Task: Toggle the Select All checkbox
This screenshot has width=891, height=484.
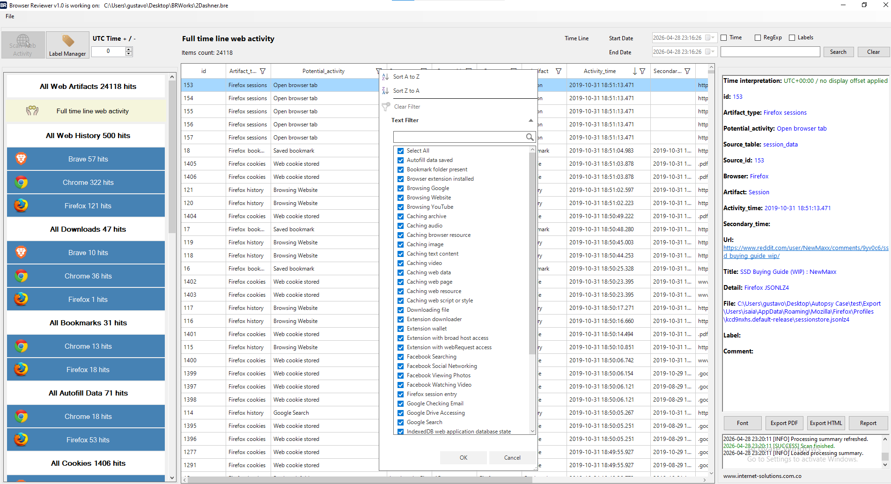Action: (401, 151)
